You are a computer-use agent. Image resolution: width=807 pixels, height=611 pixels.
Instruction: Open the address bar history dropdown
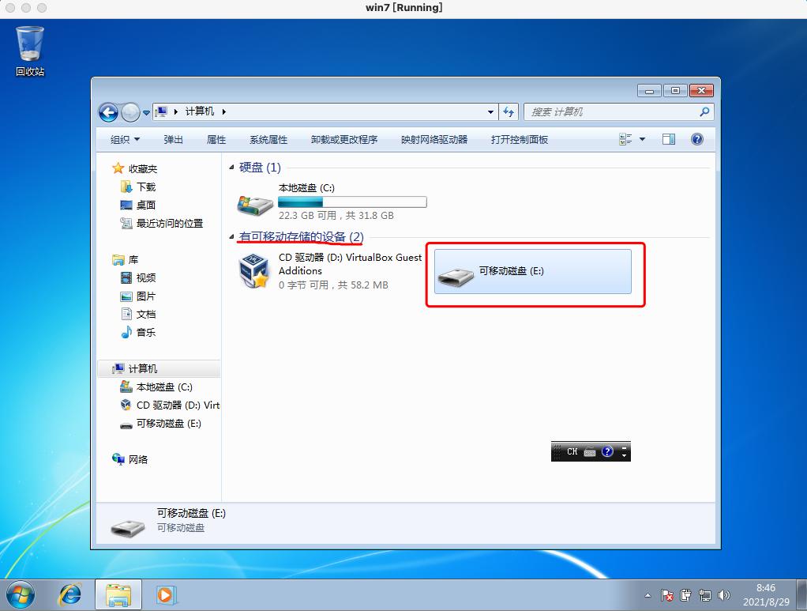(490, 111)
